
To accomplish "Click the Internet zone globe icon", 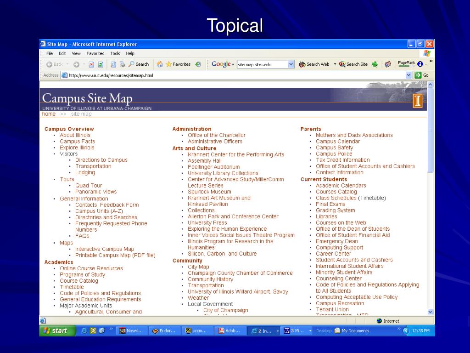I will [x=379, y=321].
